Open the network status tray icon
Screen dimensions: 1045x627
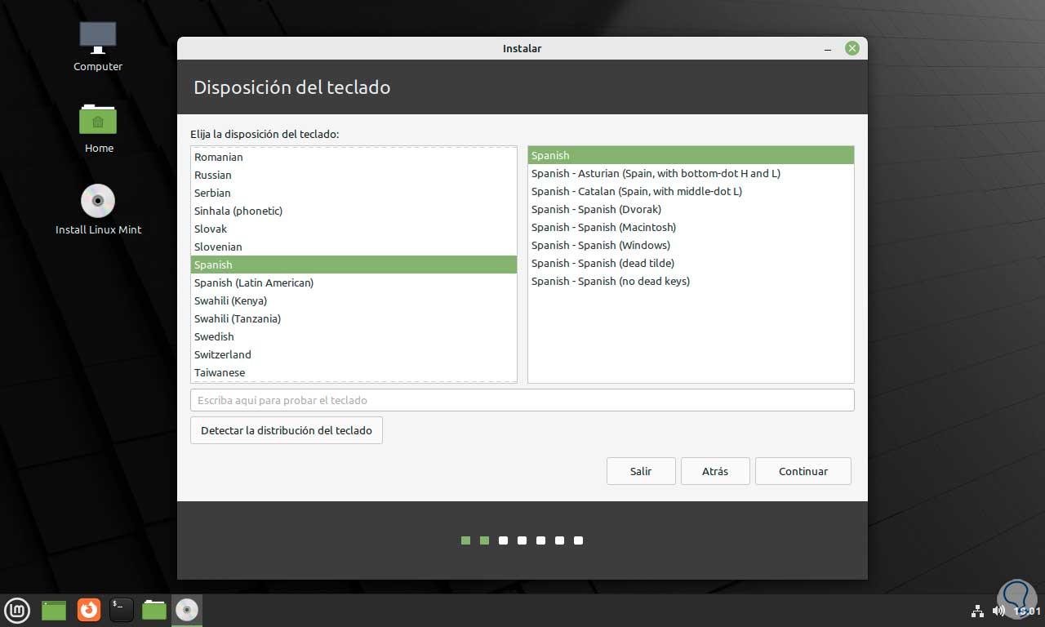point(977,610)
